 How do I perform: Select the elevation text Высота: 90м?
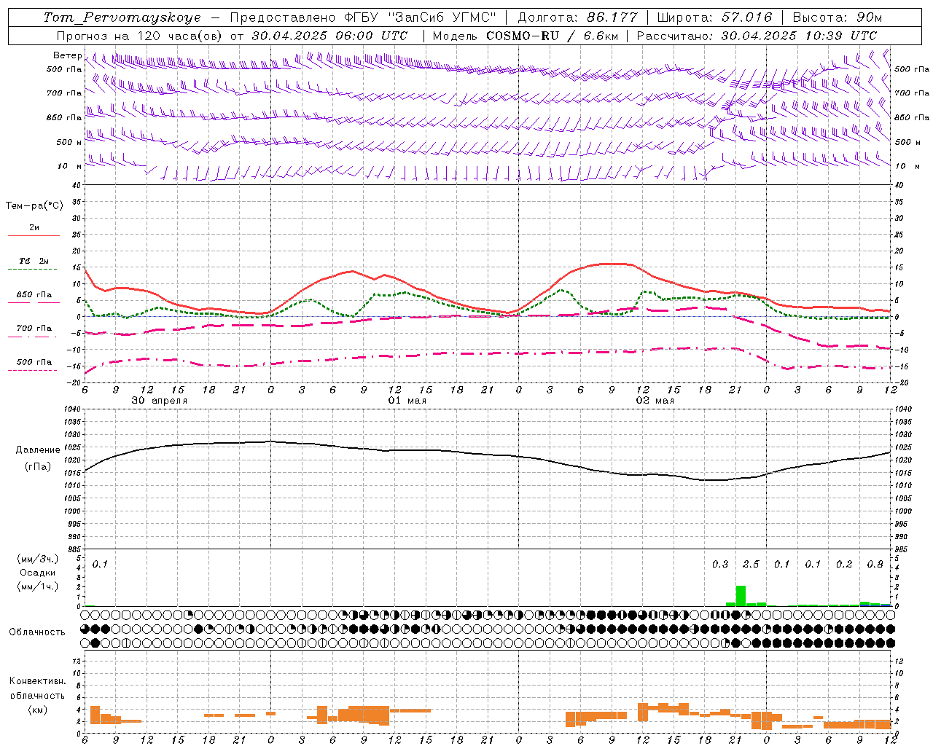tap(837, 17)
